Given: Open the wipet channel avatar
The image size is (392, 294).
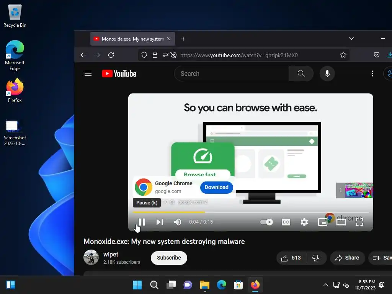Looking at the screenshot, I should tap(91, 257).
